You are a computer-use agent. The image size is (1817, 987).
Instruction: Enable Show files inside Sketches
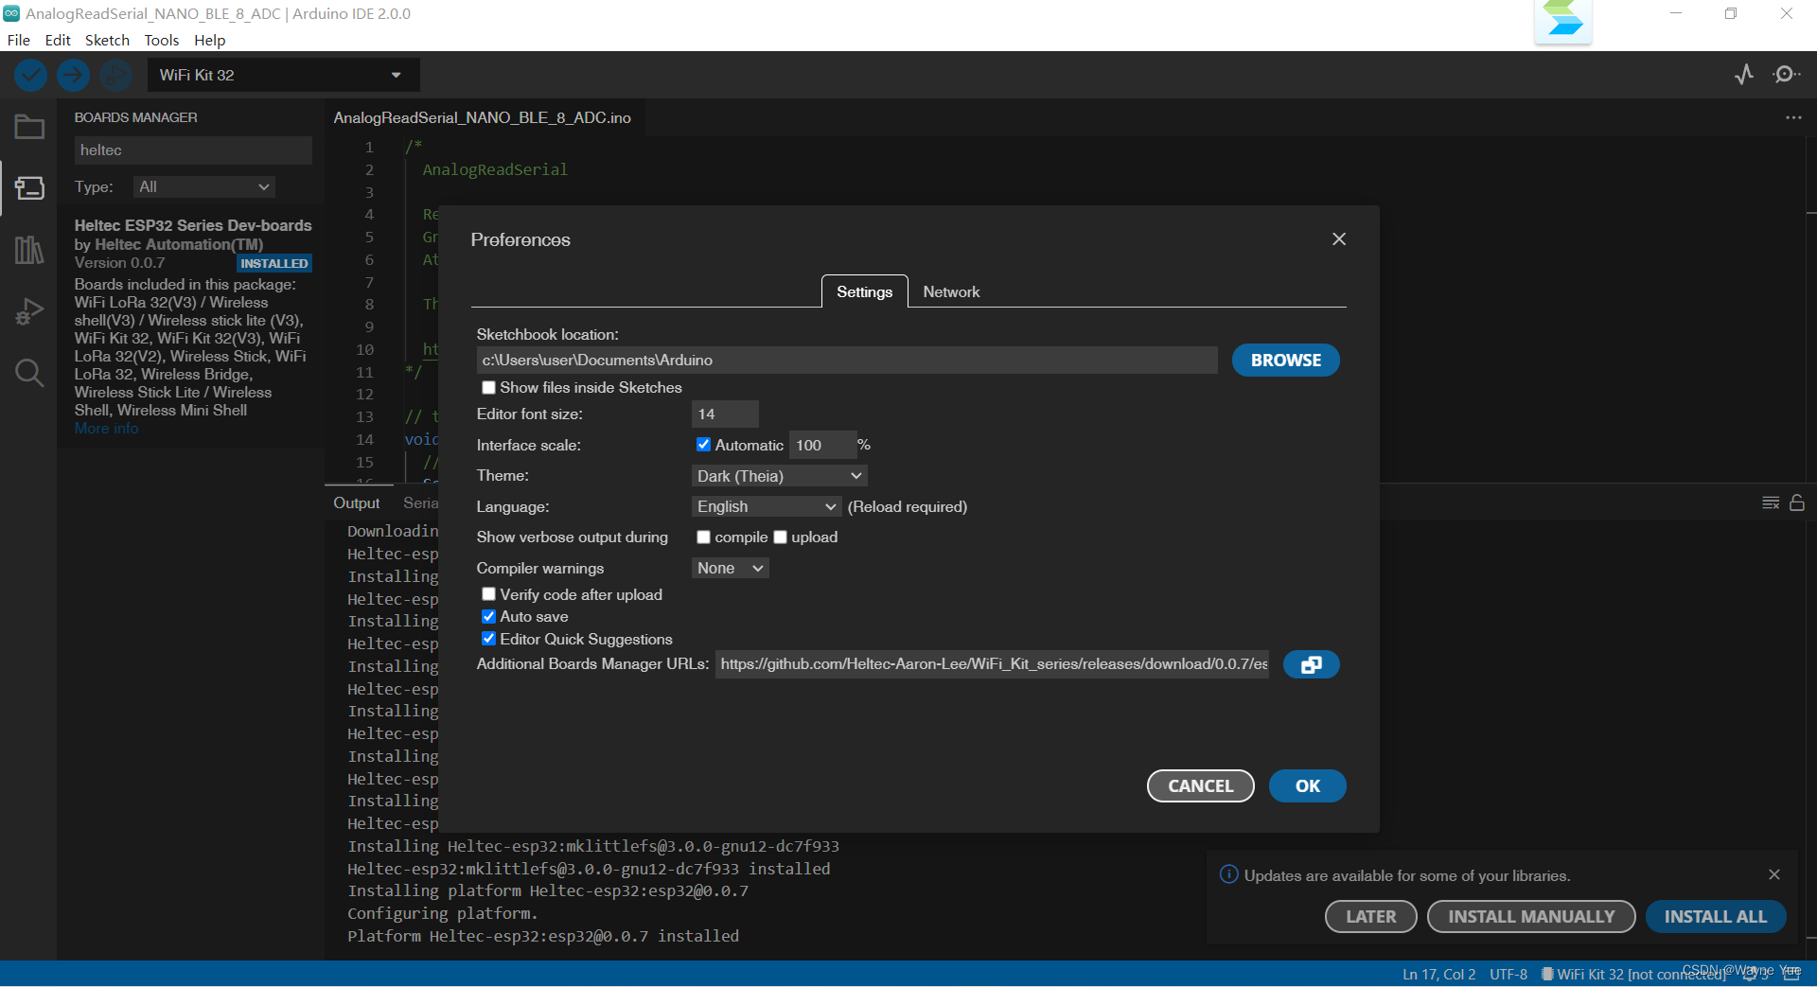tap(488, 387)
